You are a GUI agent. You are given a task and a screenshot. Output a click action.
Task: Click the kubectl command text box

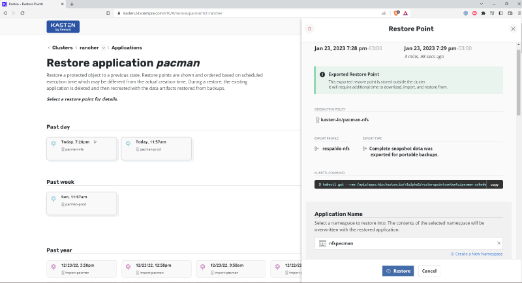coord(401,185)
